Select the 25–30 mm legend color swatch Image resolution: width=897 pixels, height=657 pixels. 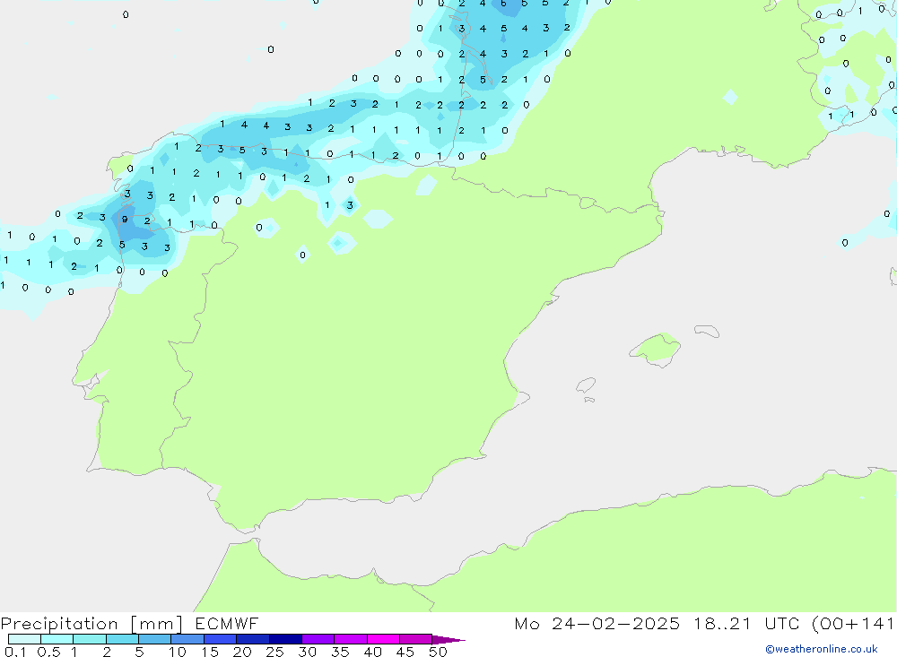point(285,639)
